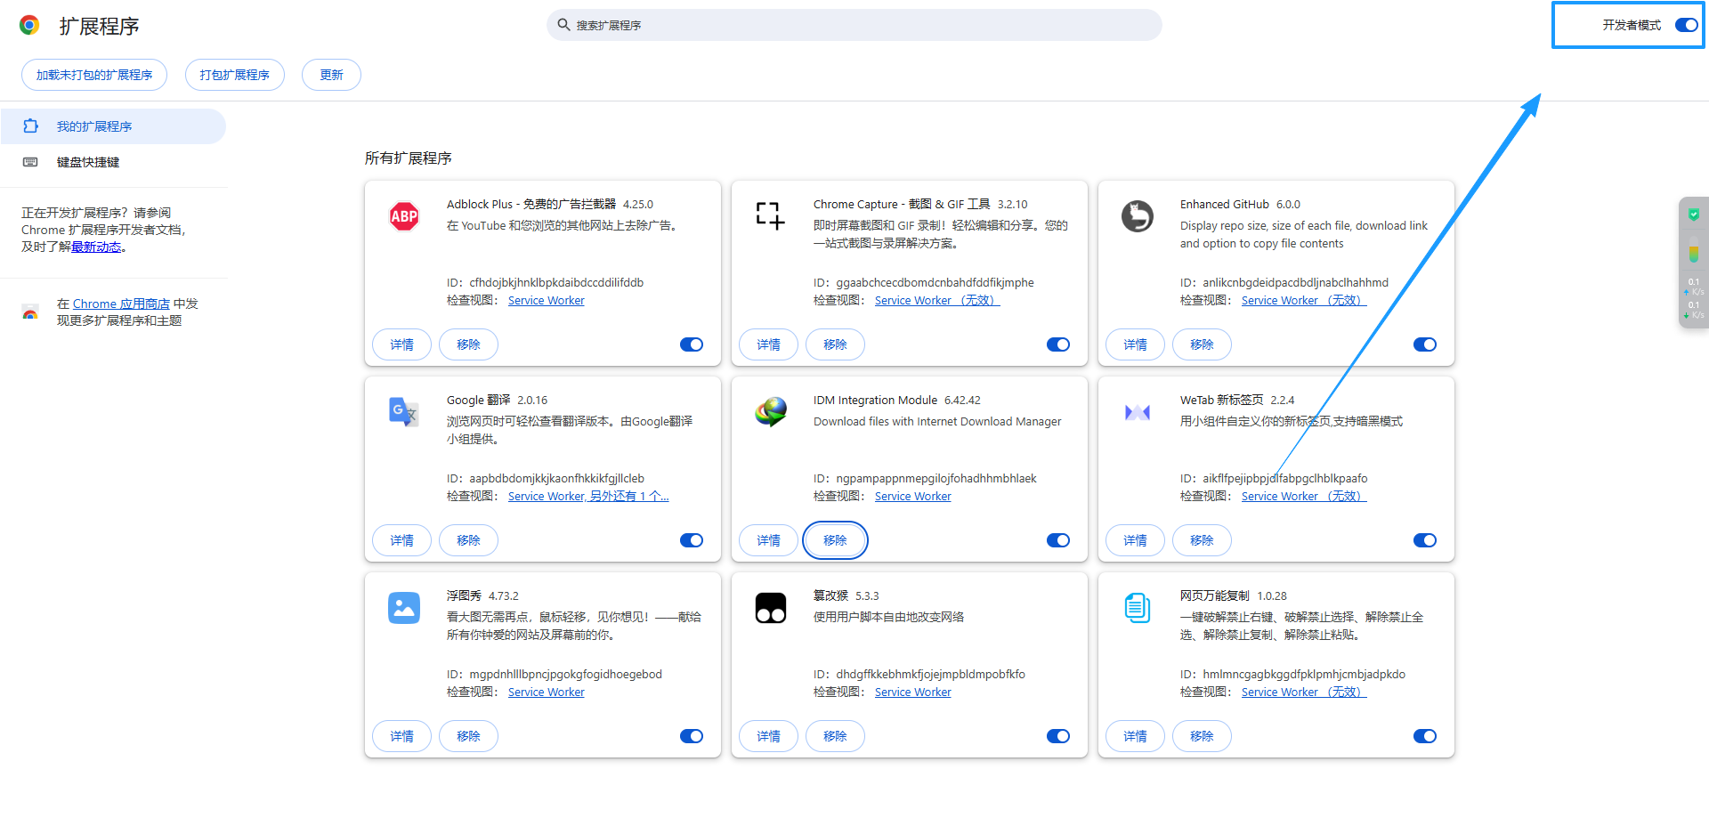Screen dimensions: 1709x818
Task: Click the Google Translate icon
Action: (x=404, y=411)
